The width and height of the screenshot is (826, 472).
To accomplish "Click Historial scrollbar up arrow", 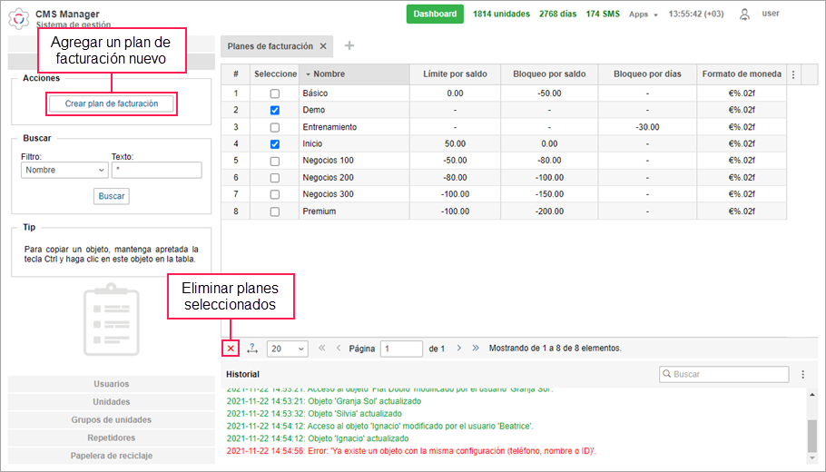I will pyautogui.click(x=811, y=395).
